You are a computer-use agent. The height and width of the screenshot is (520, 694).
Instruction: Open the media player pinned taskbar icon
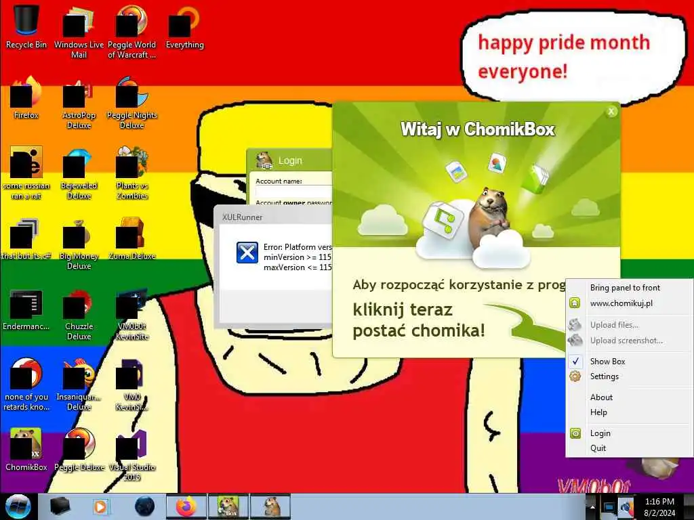100,506
